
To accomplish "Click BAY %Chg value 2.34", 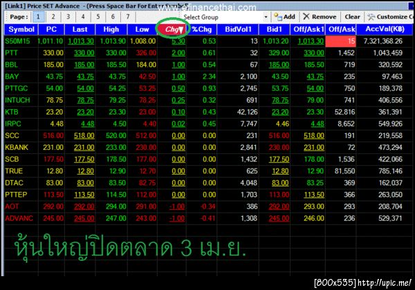I will [209, 77].
